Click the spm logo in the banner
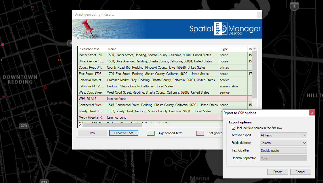 [x=218, y=28]
